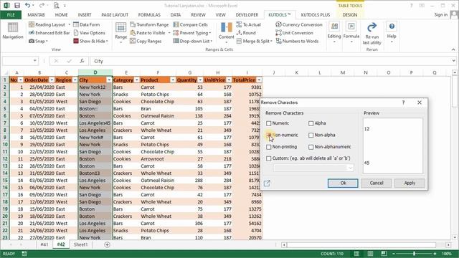Open the Range tool menu
Image resolution: width=459 pixels, height=258 pixels.
pyautogui.click(x=121, y=32)
